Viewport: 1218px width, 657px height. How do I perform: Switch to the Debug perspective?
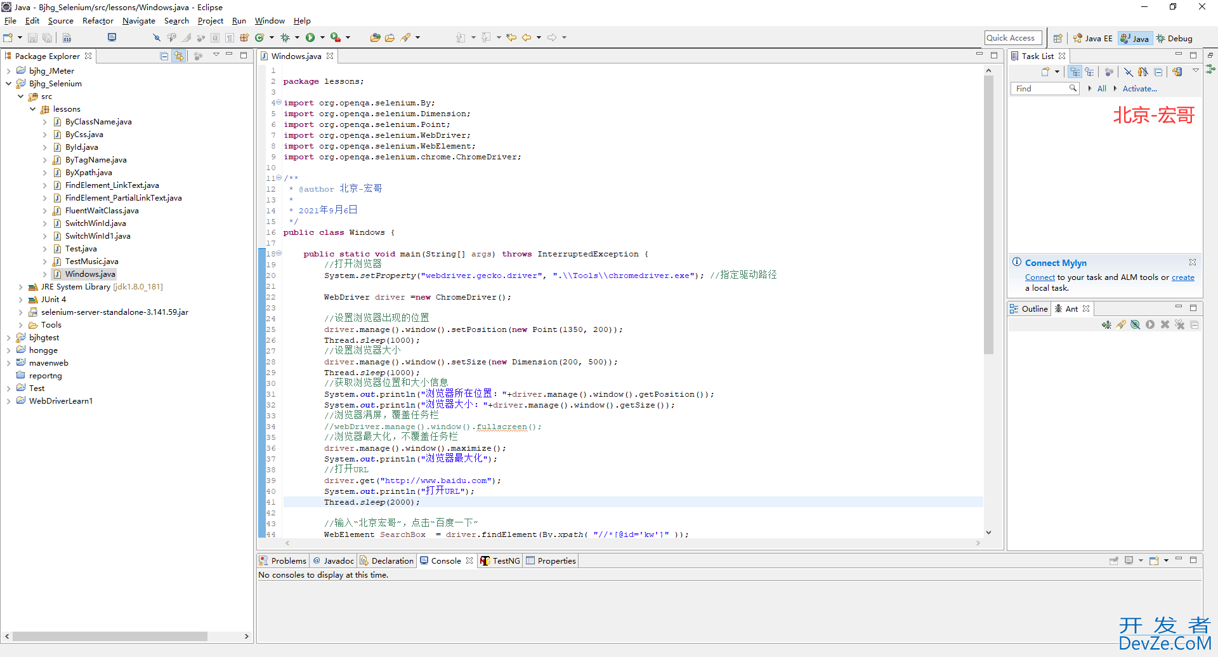click(1174, 38)
